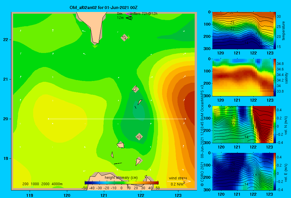The height and width of the screenshot is (198, 291).
Task: Click the magenta drifter arrow in the legend
Action: point(128,14)
